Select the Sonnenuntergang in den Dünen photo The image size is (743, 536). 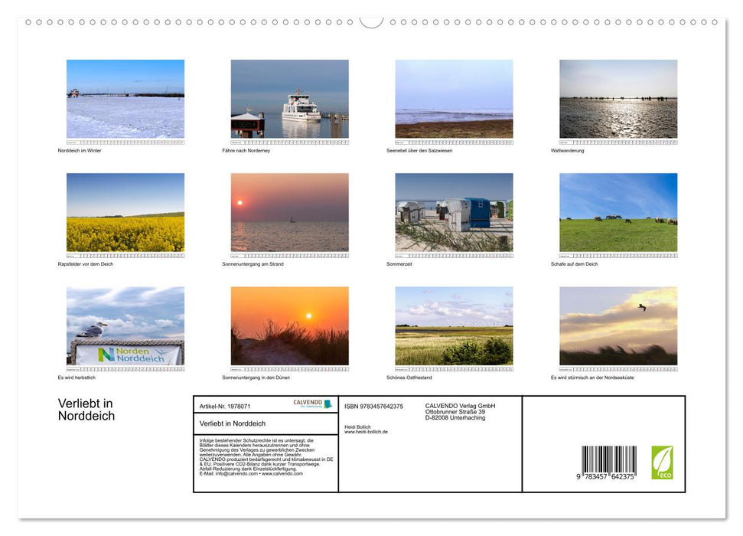click(289, 325)
